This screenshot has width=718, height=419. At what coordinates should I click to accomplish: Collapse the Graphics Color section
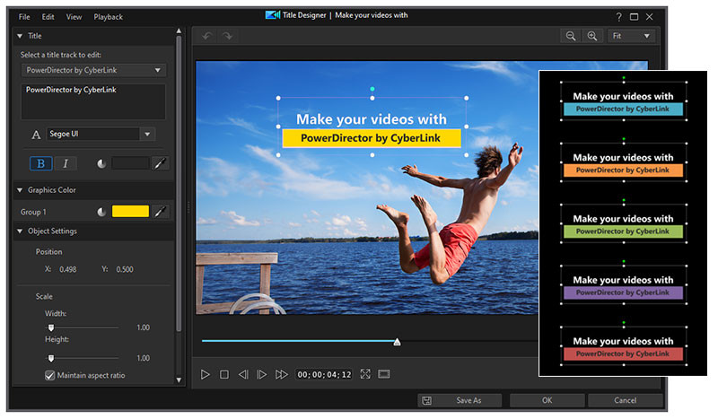point(20,190)
